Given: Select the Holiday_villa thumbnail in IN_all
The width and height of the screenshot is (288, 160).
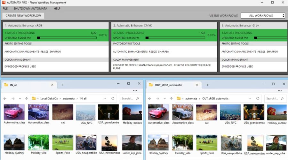Looking at the screenshot, I should (38, 142).
